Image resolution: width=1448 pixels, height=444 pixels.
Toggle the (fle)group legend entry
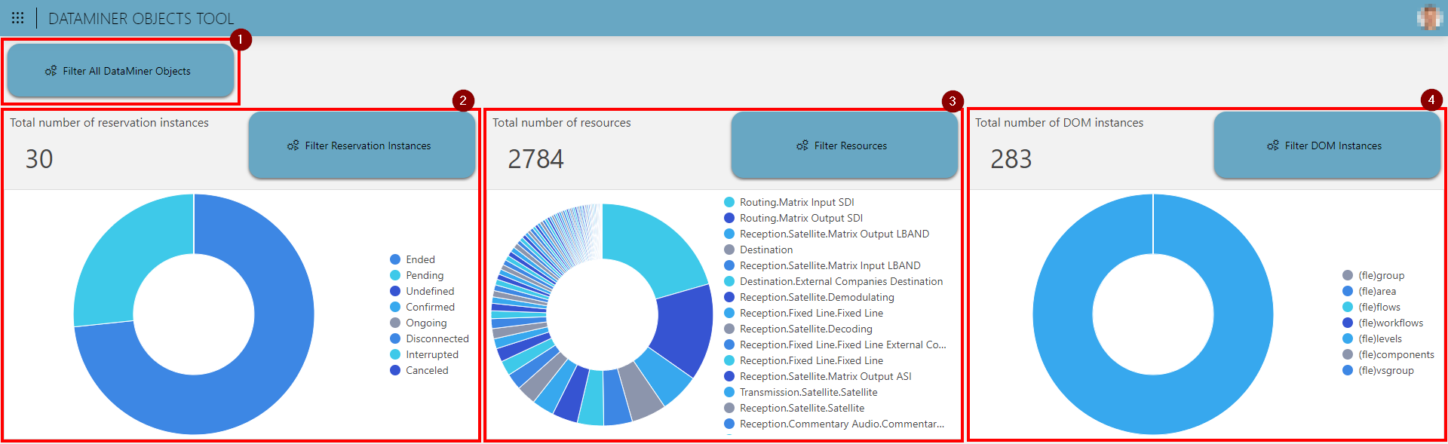pos(1373,275)
